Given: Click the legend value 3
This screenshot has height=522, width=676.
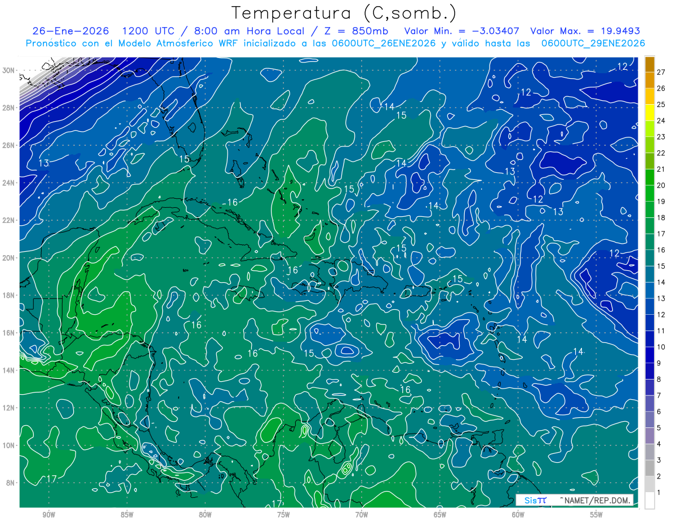Looking at the screenshot, I should click(660, 460).
